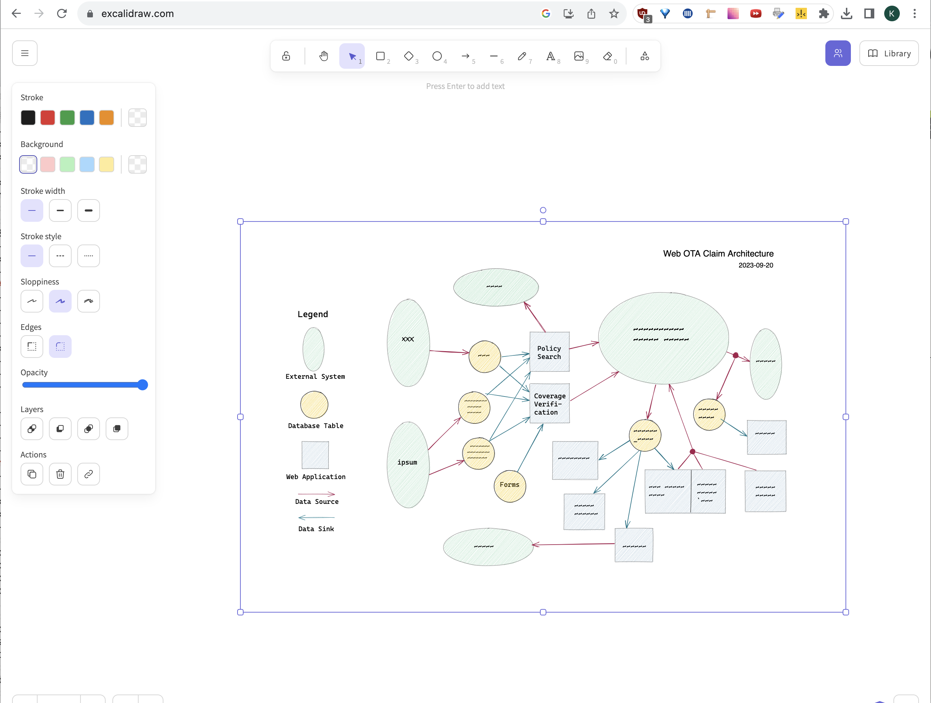Send selection backward one layer

pos(60,429)
